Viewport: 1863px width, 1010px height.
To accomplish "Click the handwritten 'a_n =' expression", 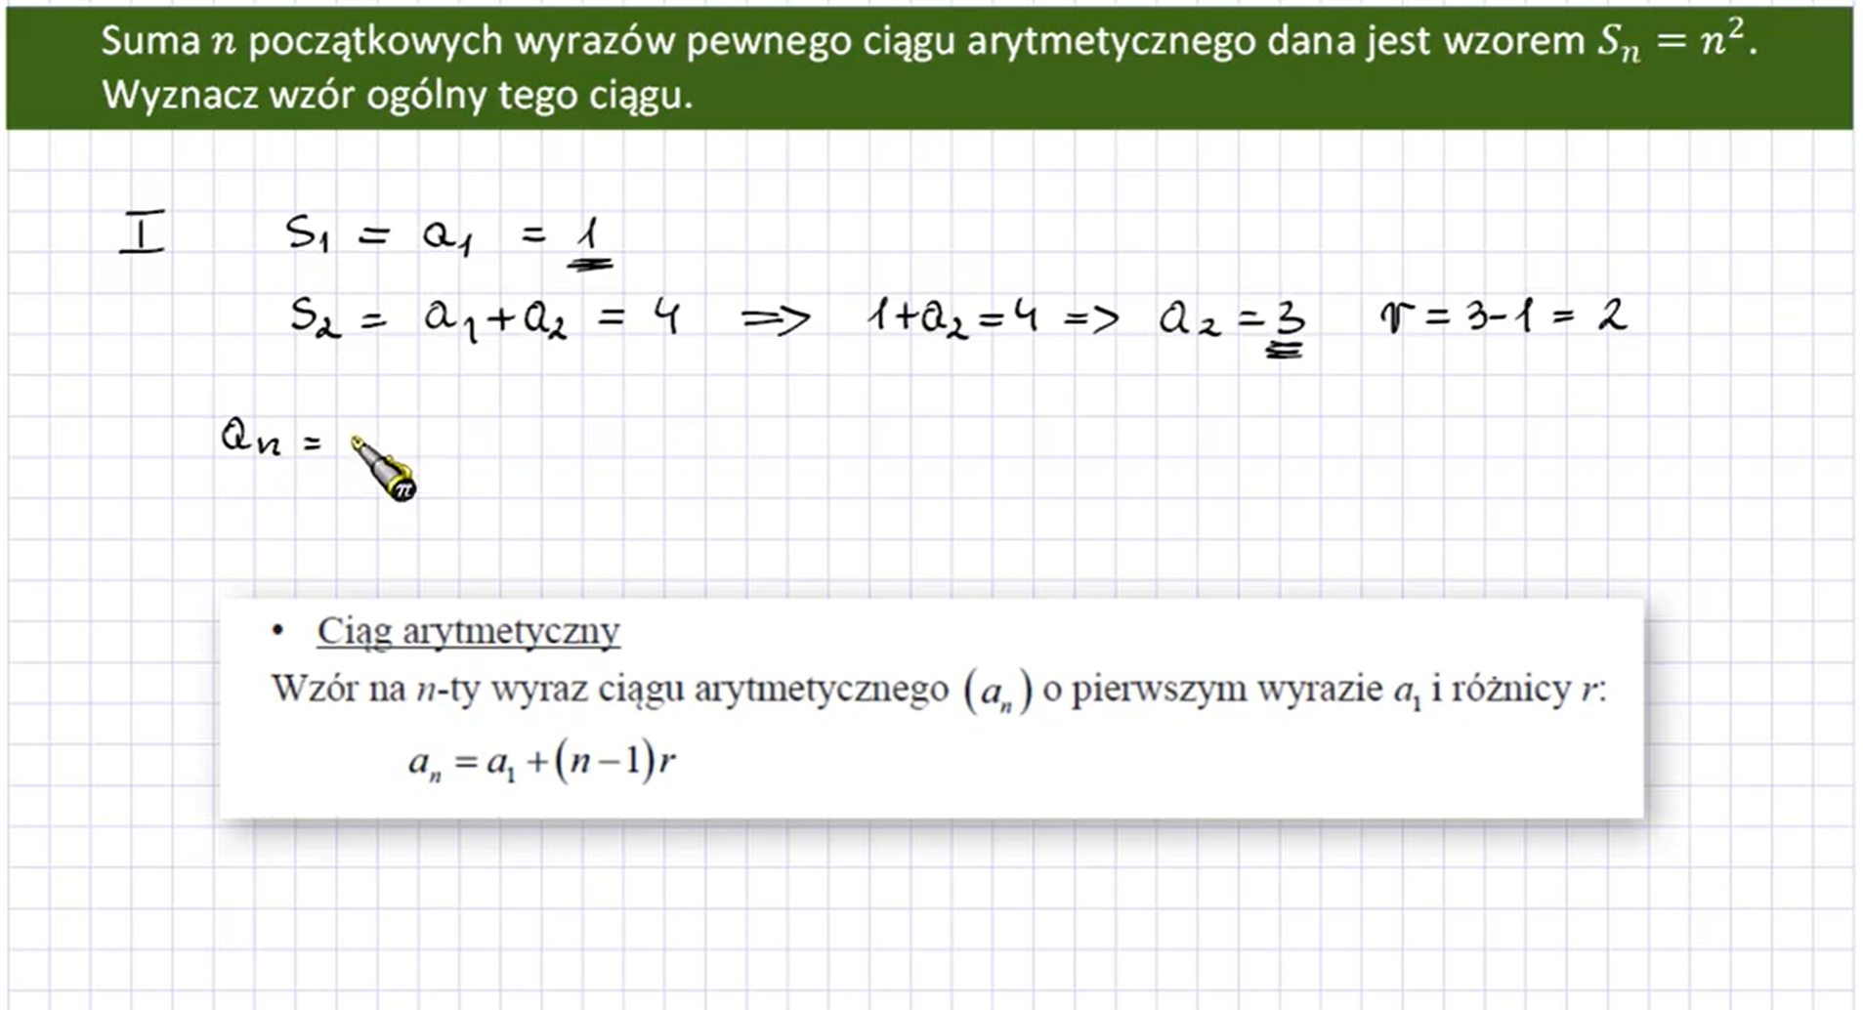I will [x=271, y=438].
